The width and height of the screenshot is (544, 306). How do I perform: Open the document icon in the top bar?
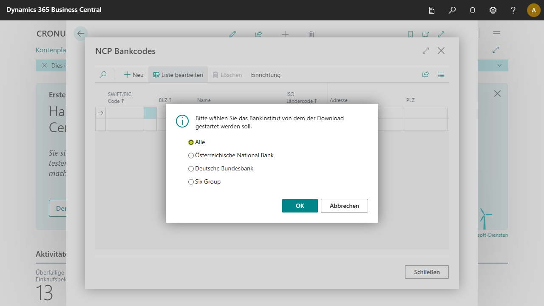pyautogui.click(x=432, y=10)
